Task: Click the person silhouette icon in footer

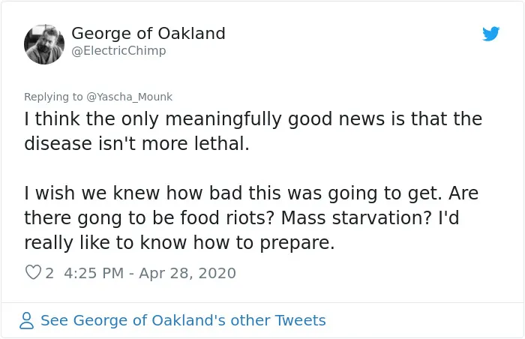Action: [26, 320]
